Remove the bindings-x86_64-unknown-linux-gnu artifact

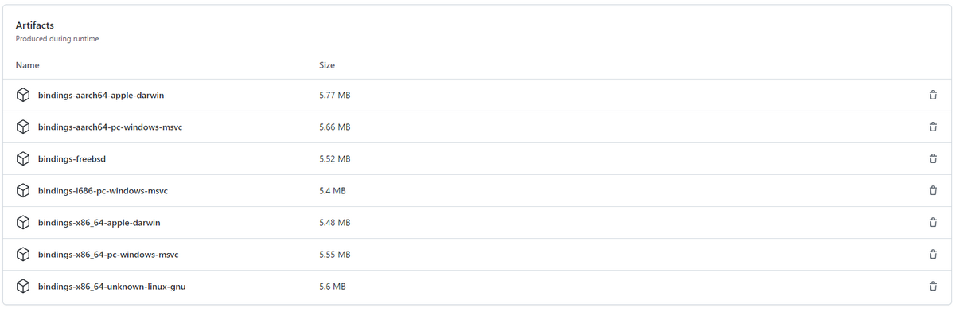click(933, 287)
